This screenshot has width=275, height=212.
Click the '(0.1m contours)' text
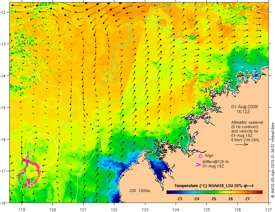tap(245, 127)
